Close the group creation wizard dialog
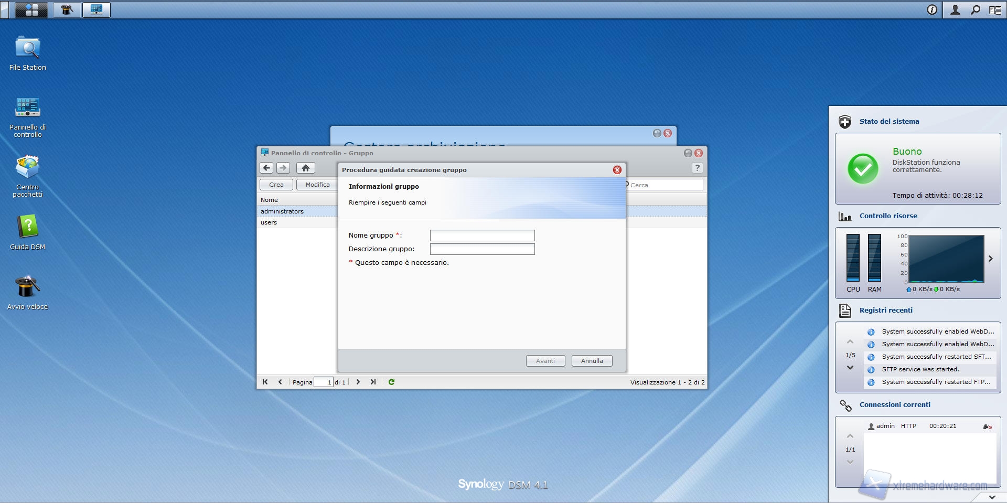The width and height of the screenshot is (1007, 503). point(617,170)
